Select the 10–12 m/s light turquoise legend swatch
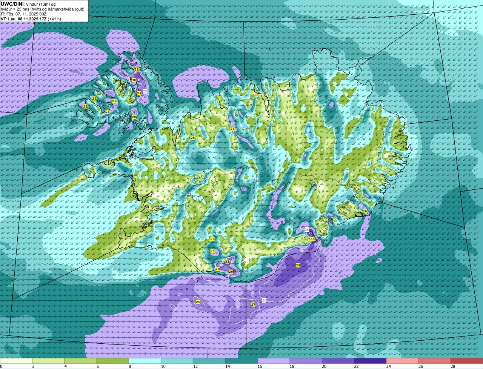483x369 pixels. click(x=177, y=361)
